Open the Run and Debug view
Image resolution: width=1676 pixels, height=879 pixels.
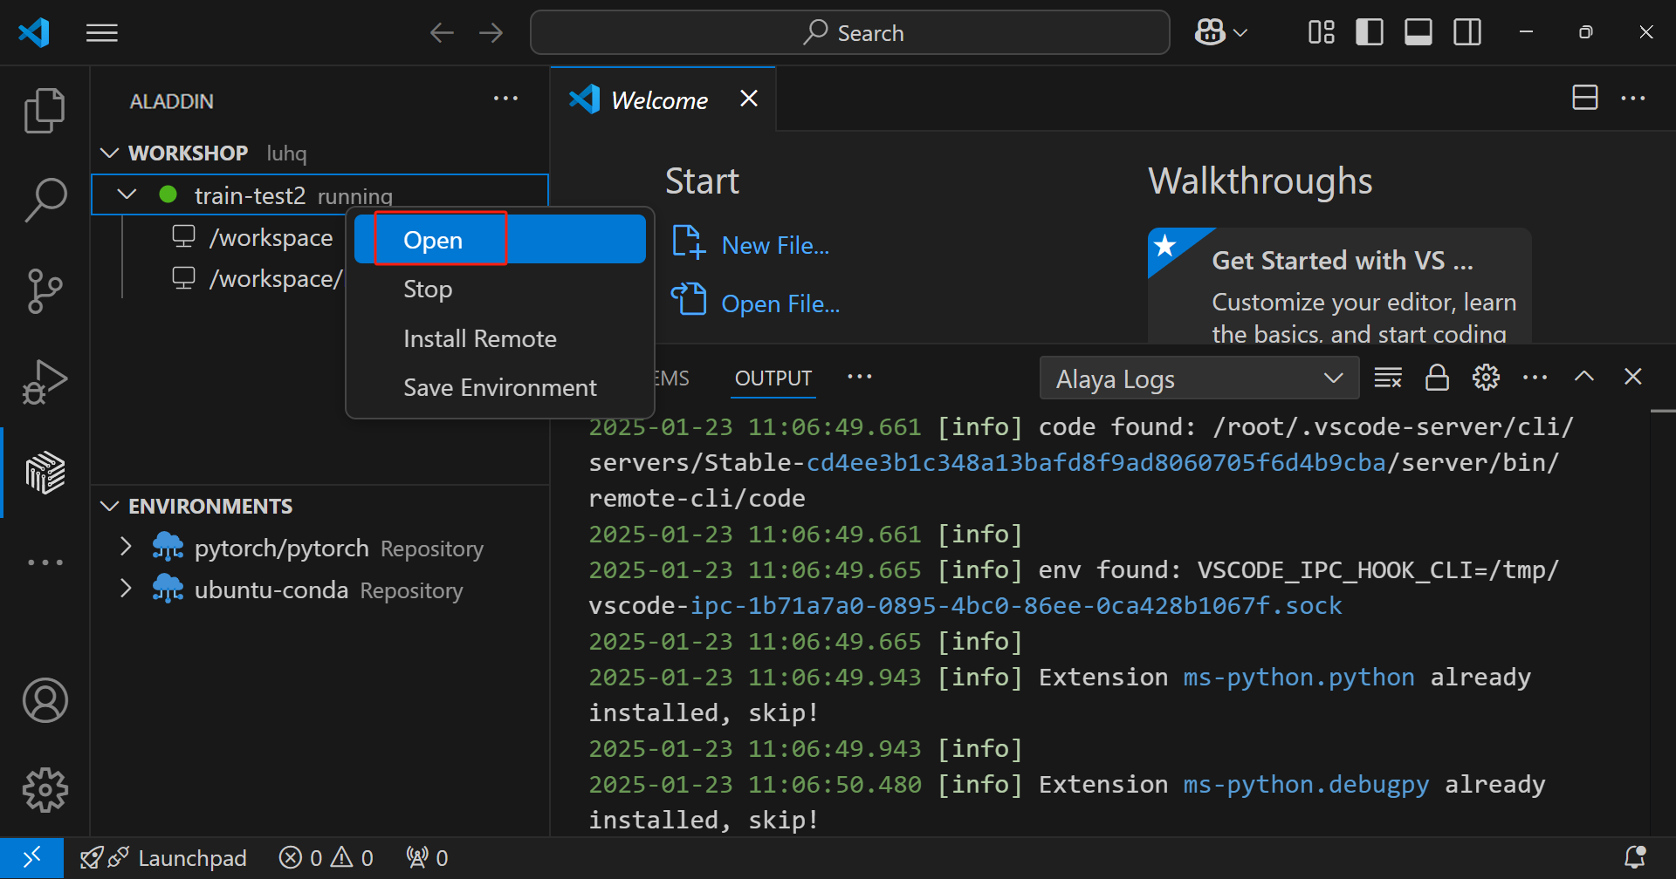(x=45, y=382)
